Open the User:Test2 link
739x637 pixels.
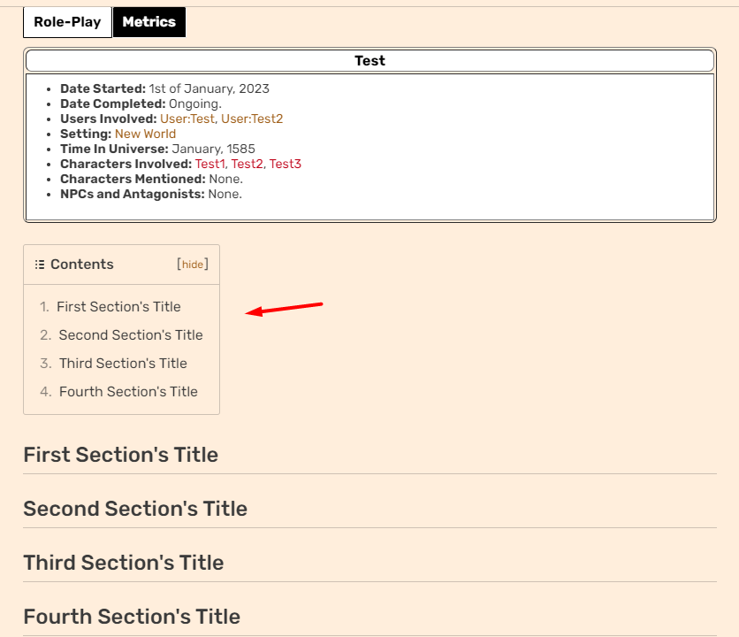[252, 119]
